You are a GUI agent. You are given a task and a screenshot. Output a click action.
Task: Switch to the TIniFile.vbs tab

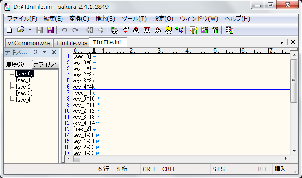pyautogui.click(x=71, y=43)
